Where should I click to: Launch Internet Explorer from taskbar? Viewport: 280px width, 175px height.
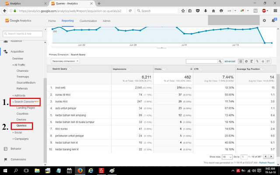point(91,171)
